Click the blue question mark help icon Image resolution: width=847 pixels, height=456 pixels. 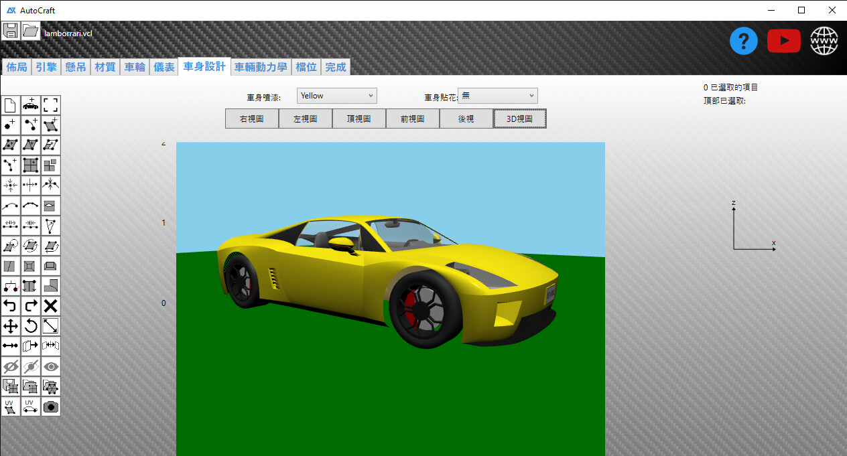pos(743,42)
